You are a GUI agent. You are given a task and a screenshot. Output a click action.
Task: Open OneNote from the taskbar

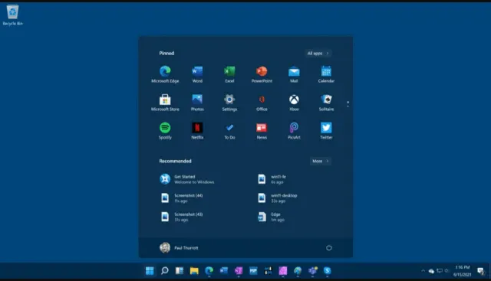[239, 271]
